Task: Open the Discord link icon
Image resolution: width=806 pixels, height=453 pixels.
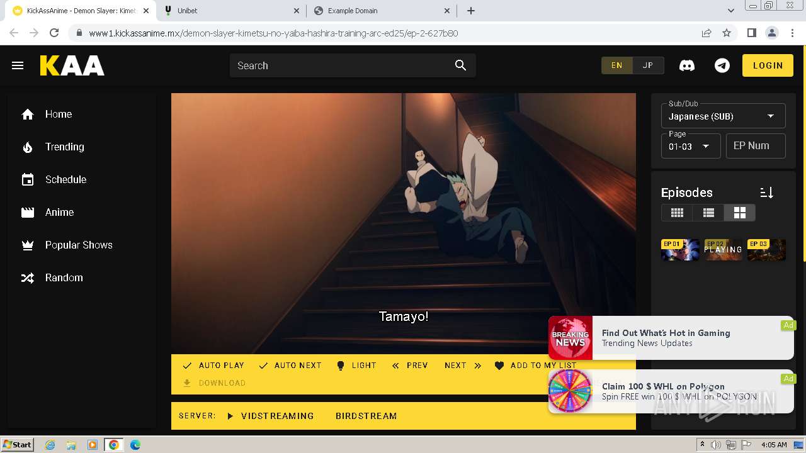Action: (687, 65)
